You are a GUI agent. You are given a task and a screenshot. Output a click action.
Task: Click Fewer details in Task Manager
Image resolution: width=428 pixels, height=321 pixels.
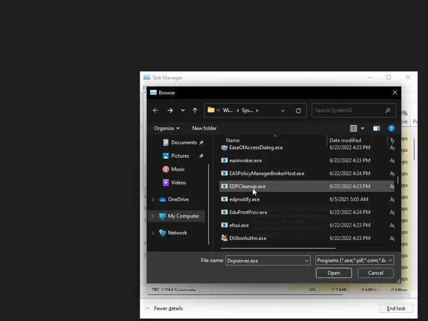click(168, 308)
